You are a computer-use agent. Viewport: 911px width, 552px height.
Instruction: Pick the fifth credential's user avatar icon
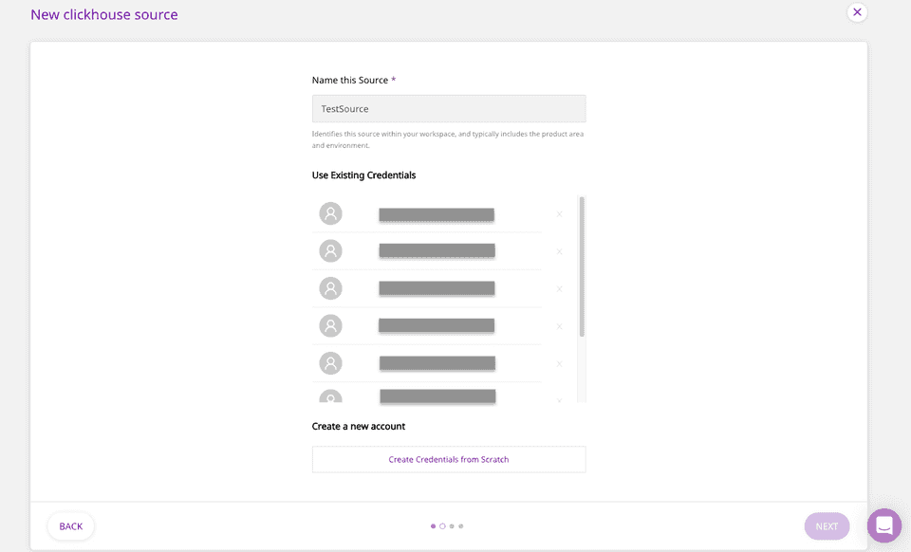(330, 363)
